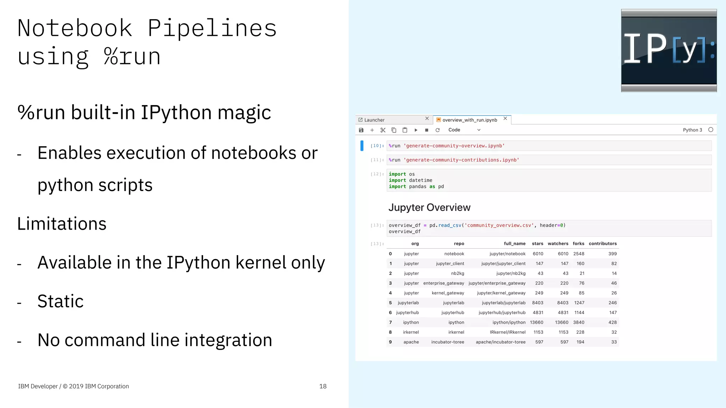Select cell 10 running generate-community-overview.ipynb
This screenshot has width=726, height=408.
[549, 146]
